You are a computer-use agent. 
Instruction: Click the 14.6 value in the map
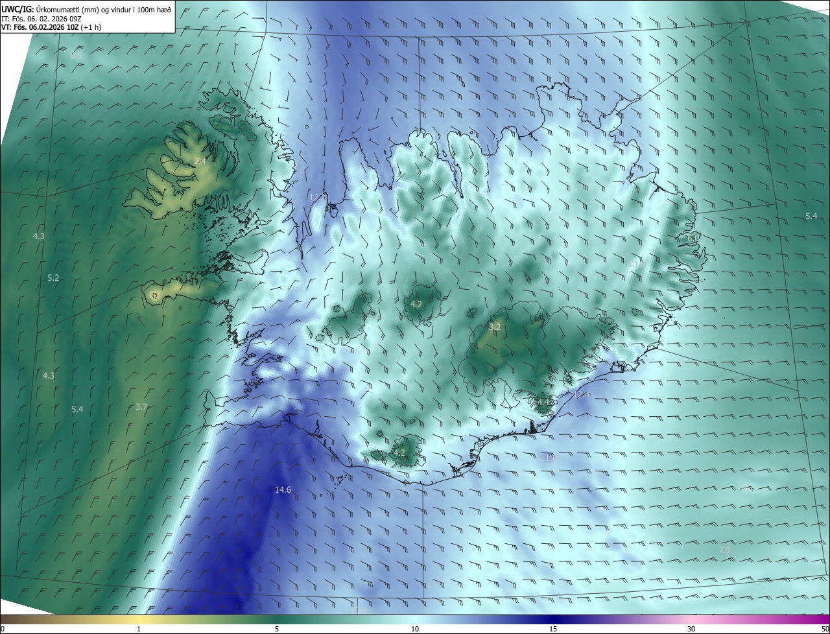(x=283, y=490)
